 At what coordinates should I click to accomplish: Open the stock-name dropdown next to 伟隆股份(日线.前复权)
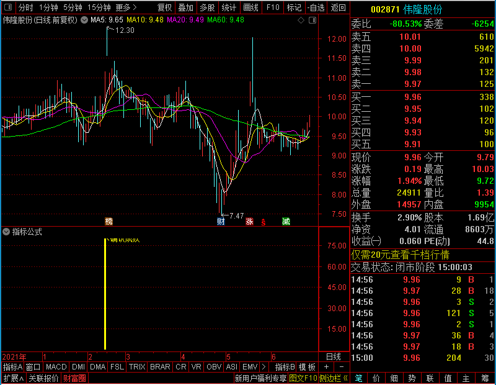pyautogui.click(x=84, y=20)
